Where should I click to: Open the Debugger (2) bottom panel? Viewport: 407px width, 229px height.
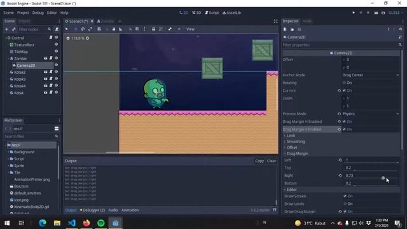pyautogui.click(x=92, y=210)
